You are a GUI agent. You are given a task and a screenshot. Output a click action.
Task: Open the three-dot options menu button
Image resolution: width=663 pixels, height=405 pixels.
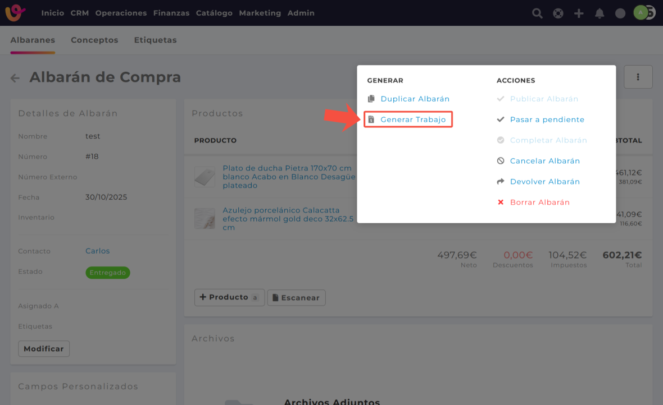[638, 77]
